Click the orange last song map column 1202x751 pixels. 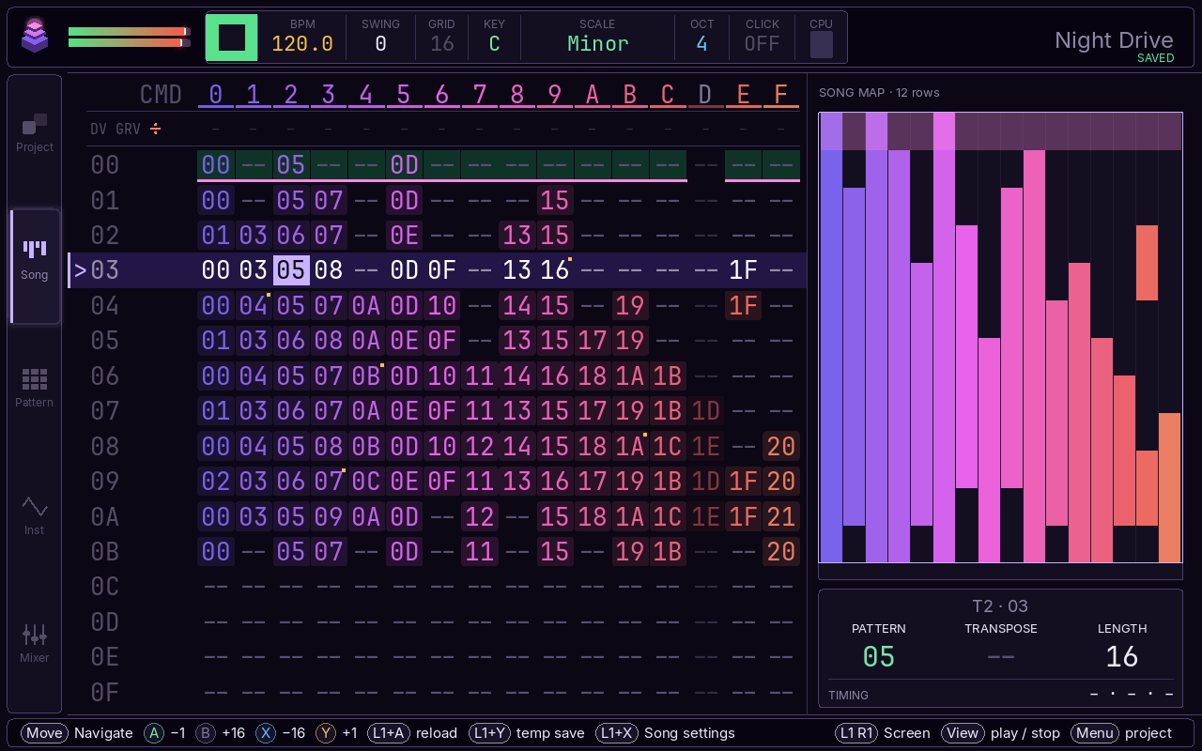[1169, 488]
